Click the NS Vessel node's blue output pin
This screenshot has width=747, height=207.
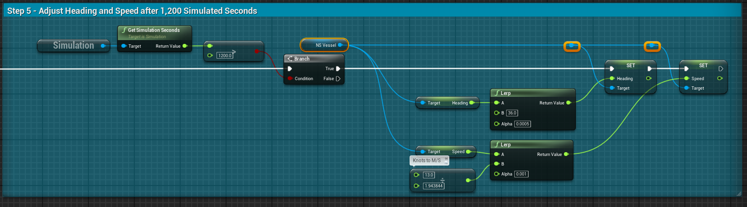click(340, 45)
